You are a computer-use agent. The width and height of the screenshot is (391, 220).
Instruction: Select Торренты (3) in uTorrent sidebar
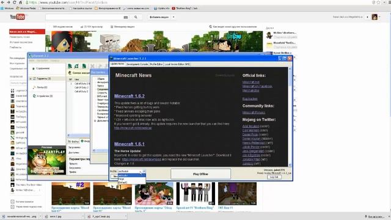(43, 79)
